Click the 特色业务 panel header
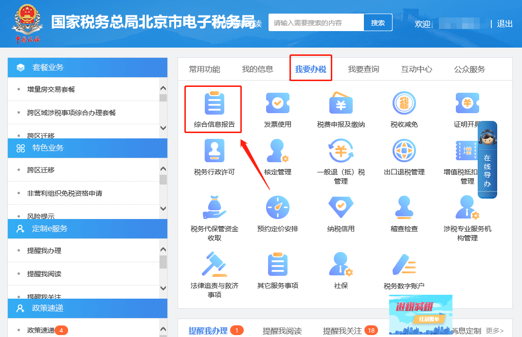This screenshot has height=337, width=522. click(x=88, y=148)
